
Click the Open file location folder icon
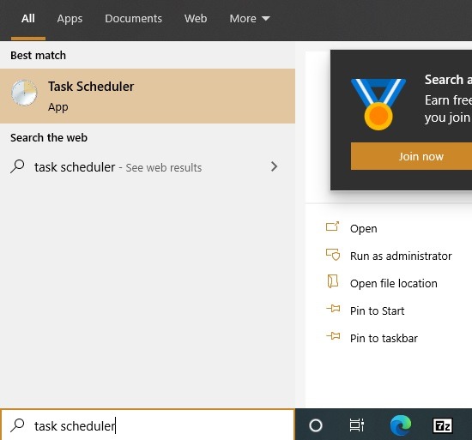(333, 281)
